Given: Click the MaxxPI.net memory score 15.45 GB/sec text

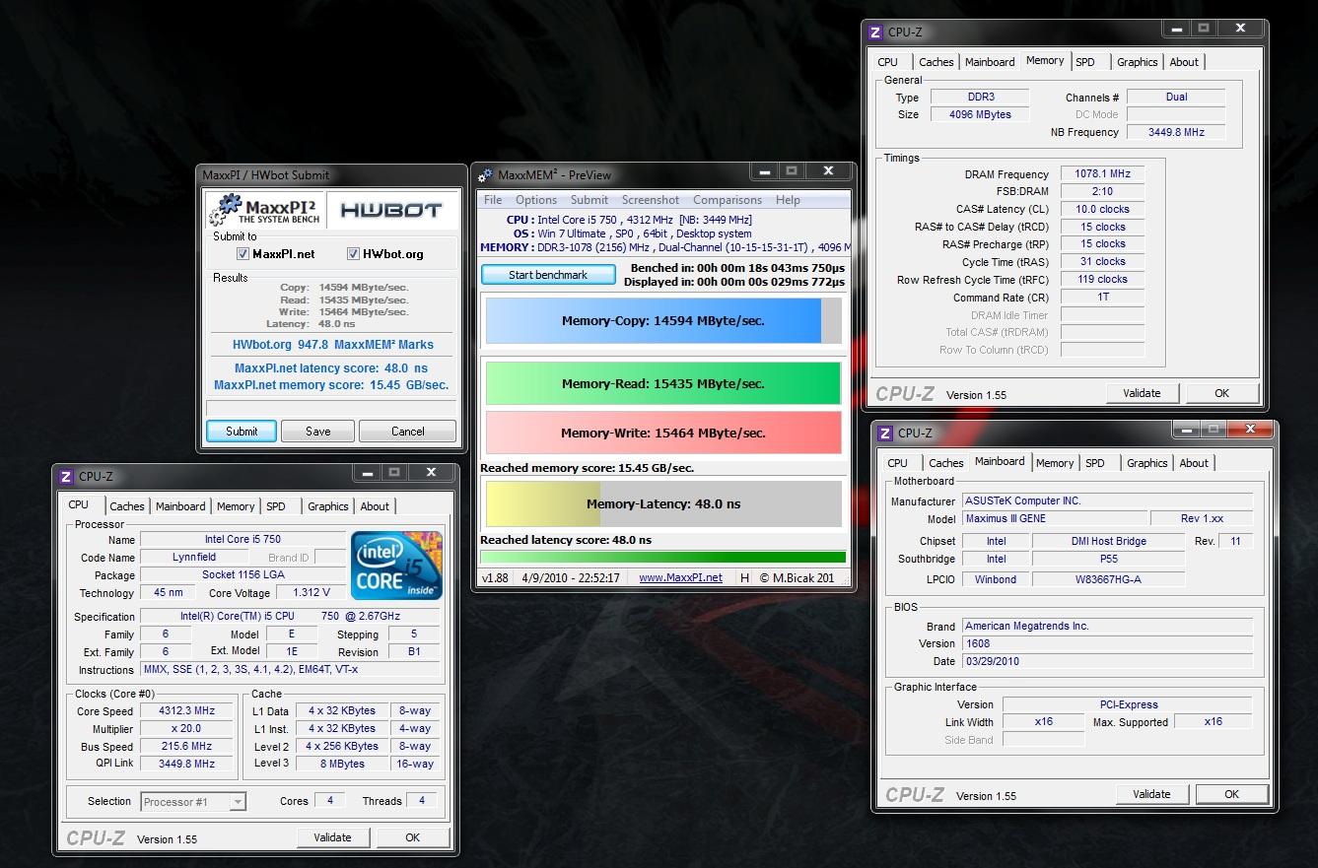Looking at the screenshot, I should point(331,385).
